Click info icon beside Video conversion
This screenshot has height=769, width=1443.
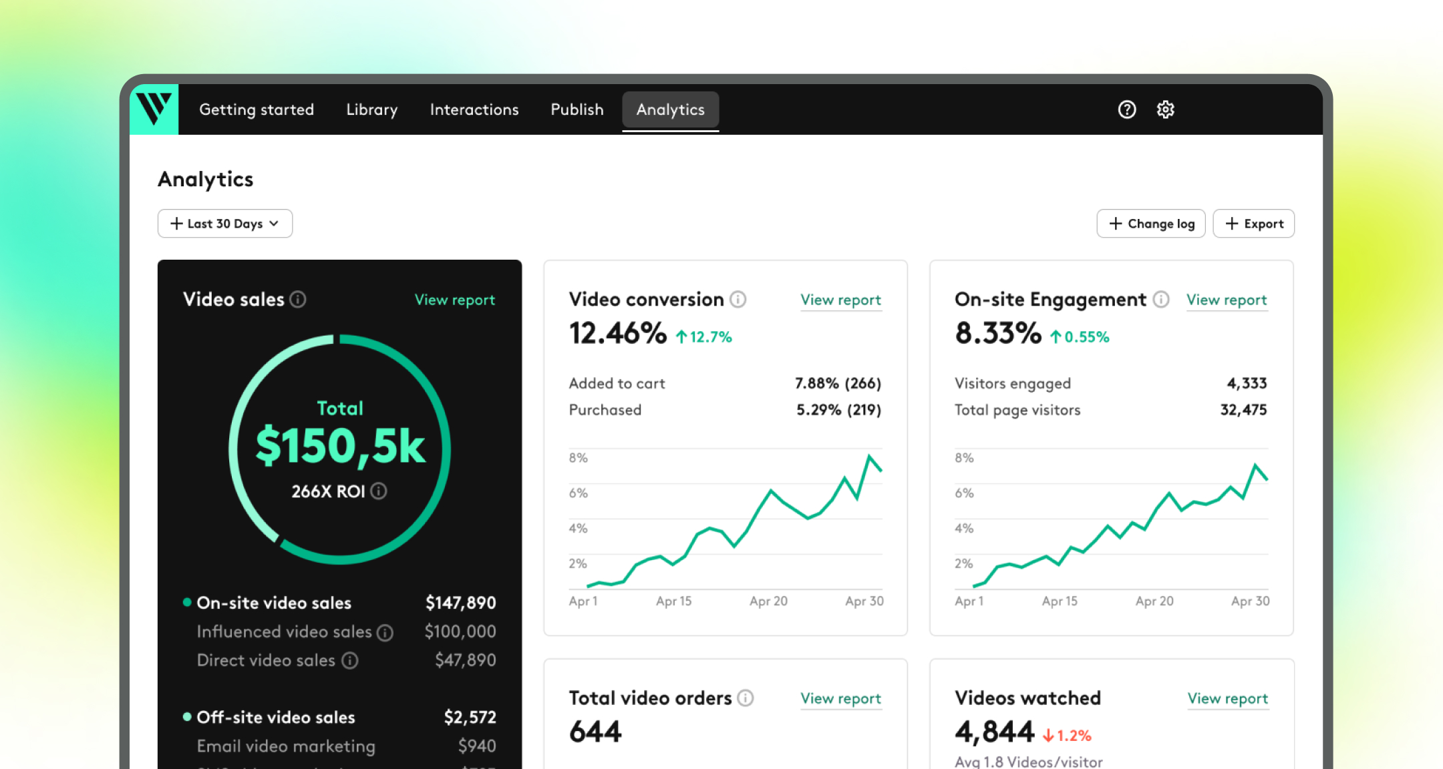pos(738,300)
